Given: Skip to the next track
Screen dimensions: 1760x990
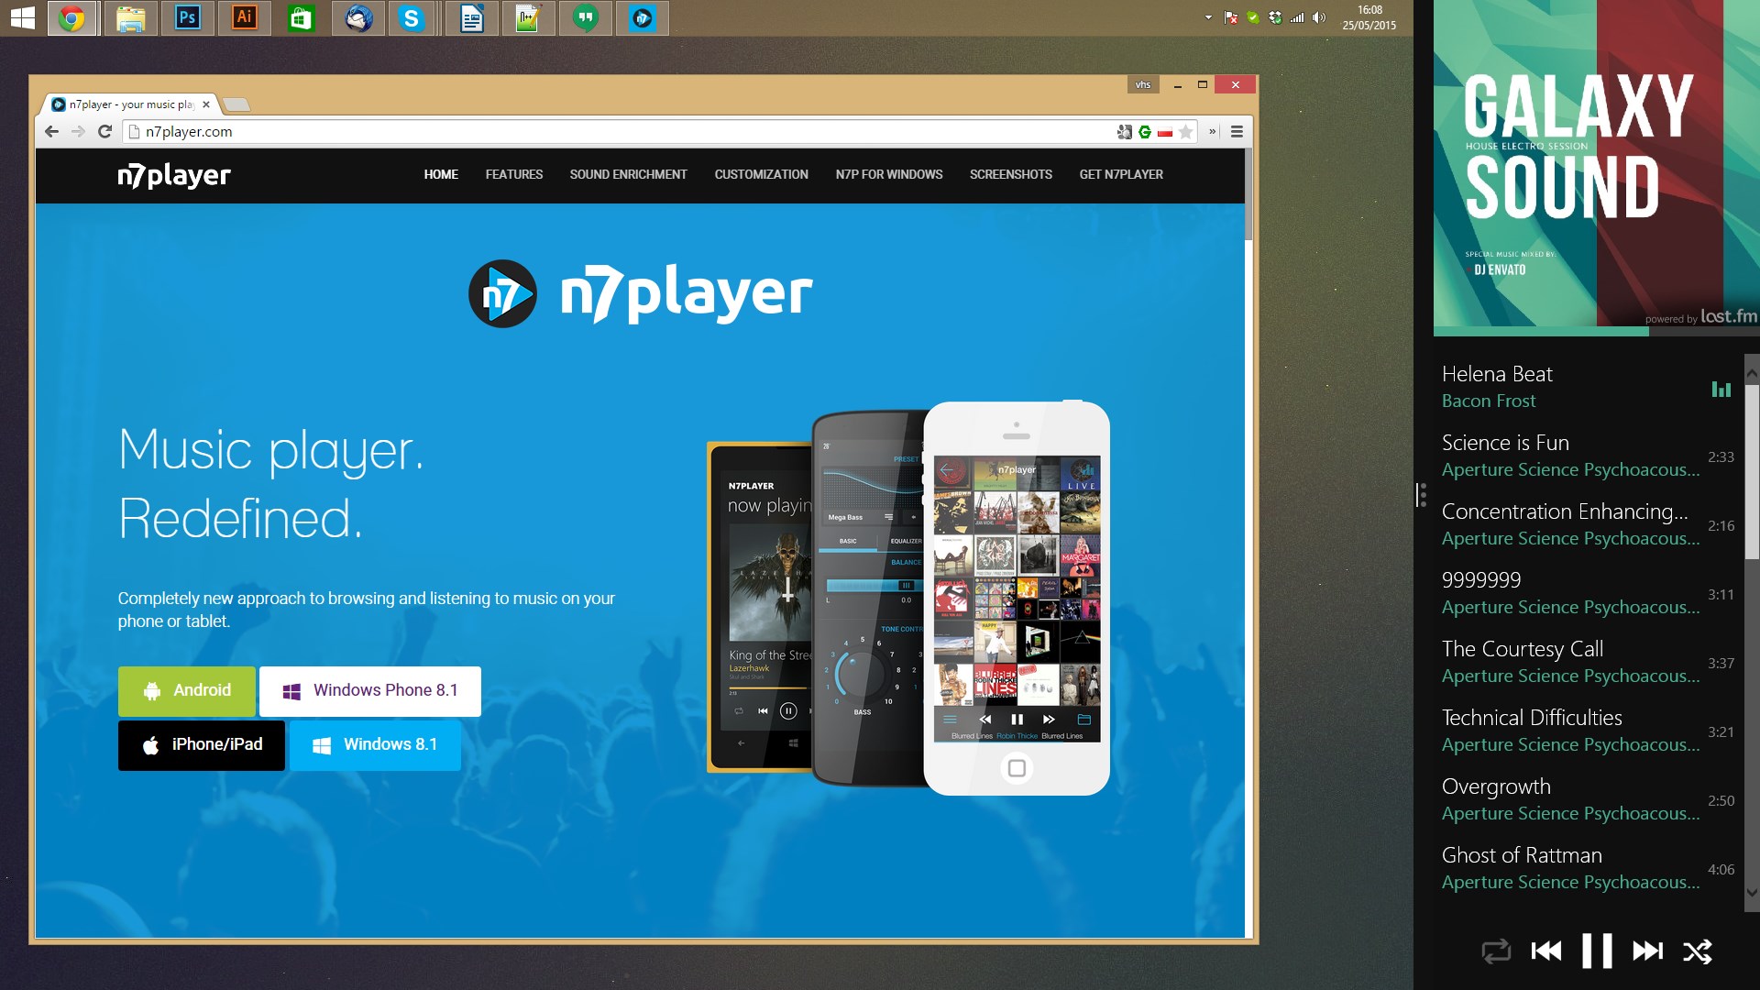Looking at the screenshot, I should 1647,951.
